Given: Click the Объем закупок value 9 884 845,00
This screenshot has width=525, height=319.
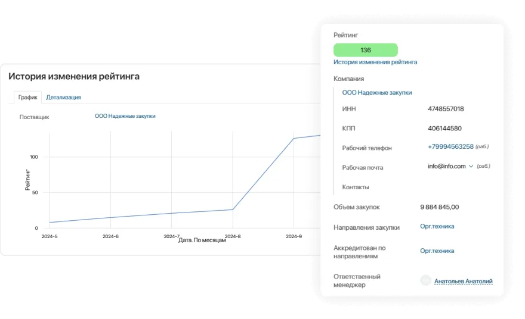Looking at the screenshot, I should [439, 207].
